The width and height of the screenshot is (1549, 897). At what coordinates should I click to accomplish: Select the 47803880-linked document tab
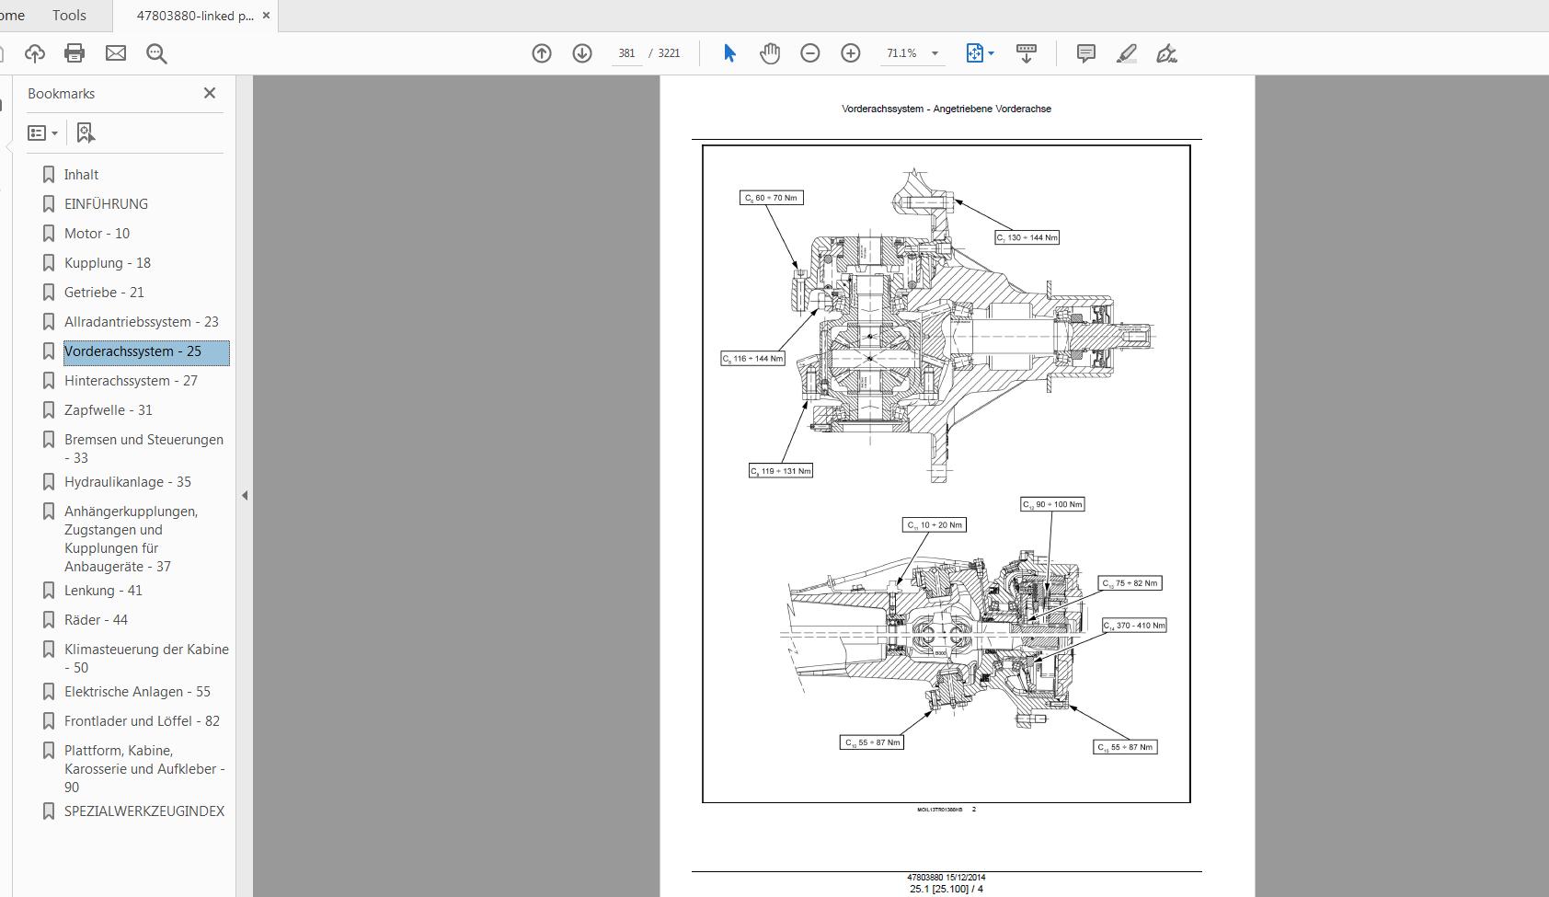pyautogui.click(x=195, y=16)
